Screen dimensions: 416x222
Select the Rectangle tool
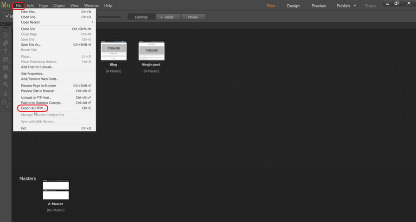(x=6, y=60)
